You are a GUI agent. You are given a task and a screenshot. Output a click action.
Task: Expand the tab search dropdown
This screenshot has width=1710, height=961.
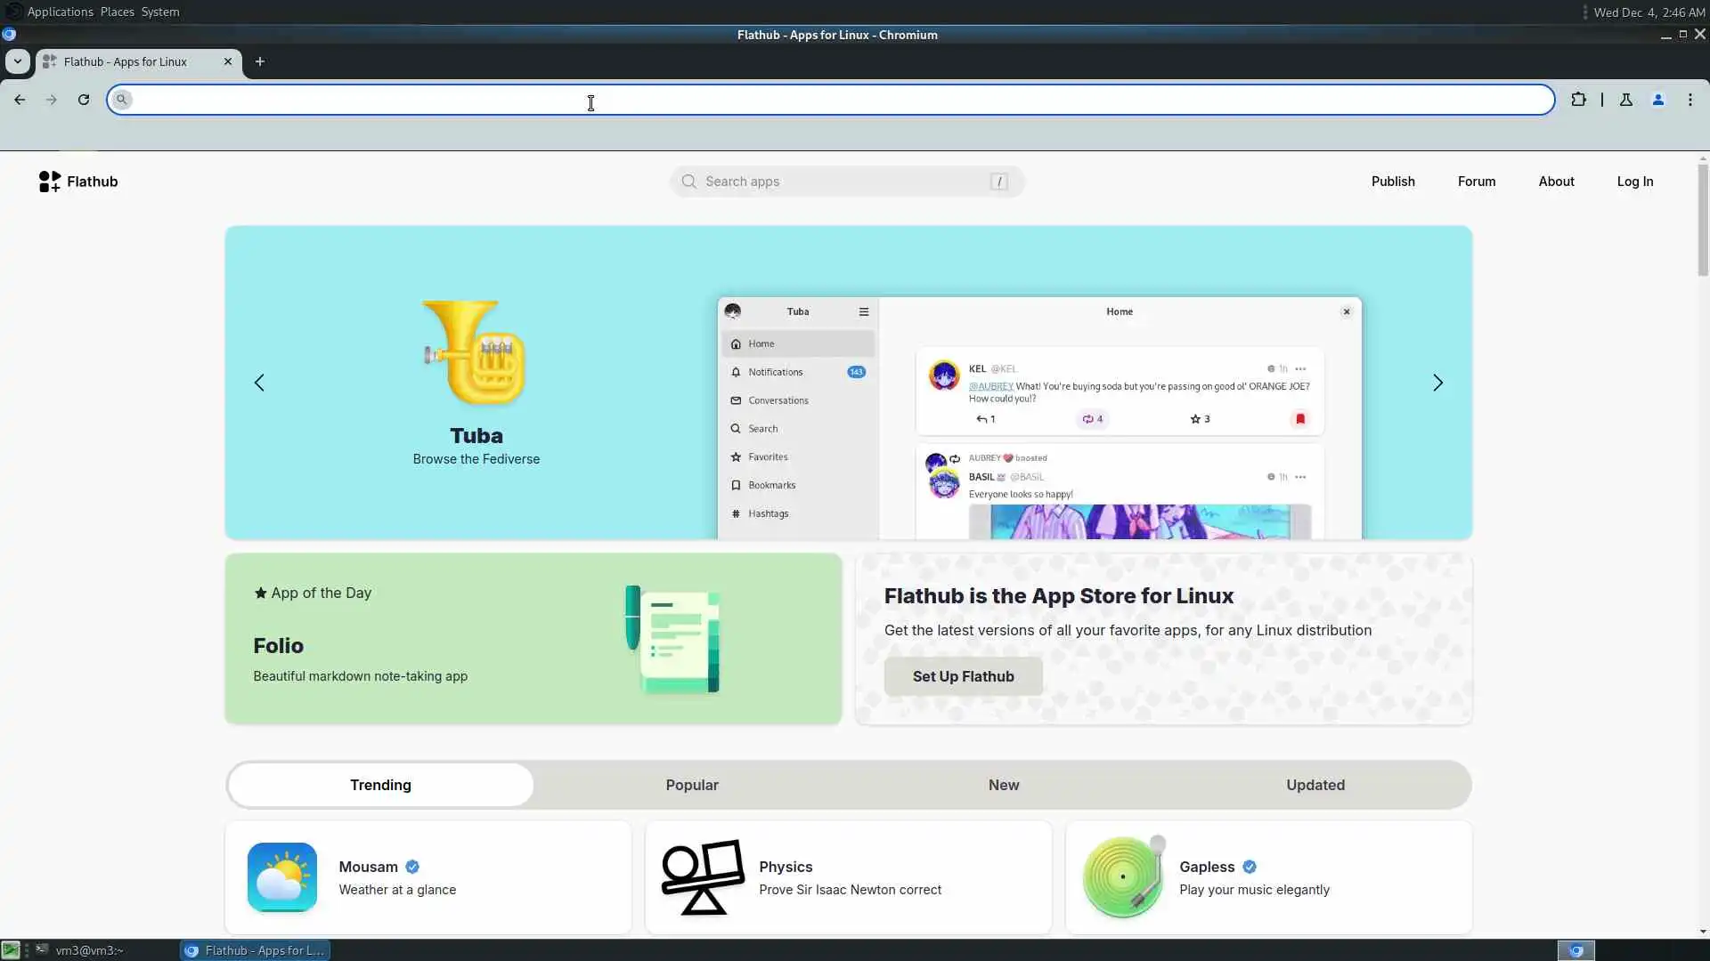(17, 61)
